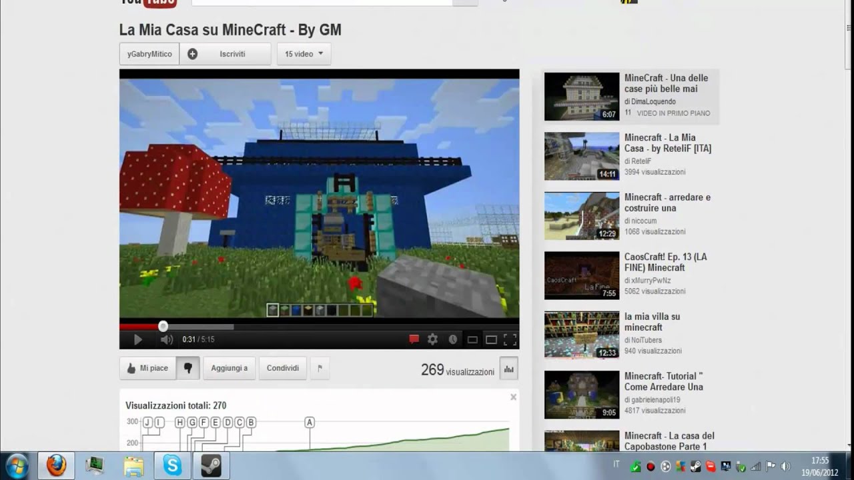This screenshot has height=480, width=854.
Task: Open thumbnail with 9:05 duration
Action: point(582,395)
